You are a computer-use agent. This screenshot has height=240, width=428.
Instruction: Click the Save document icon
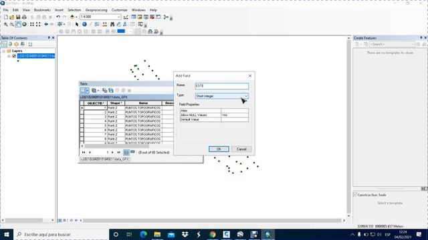(18, 17)
